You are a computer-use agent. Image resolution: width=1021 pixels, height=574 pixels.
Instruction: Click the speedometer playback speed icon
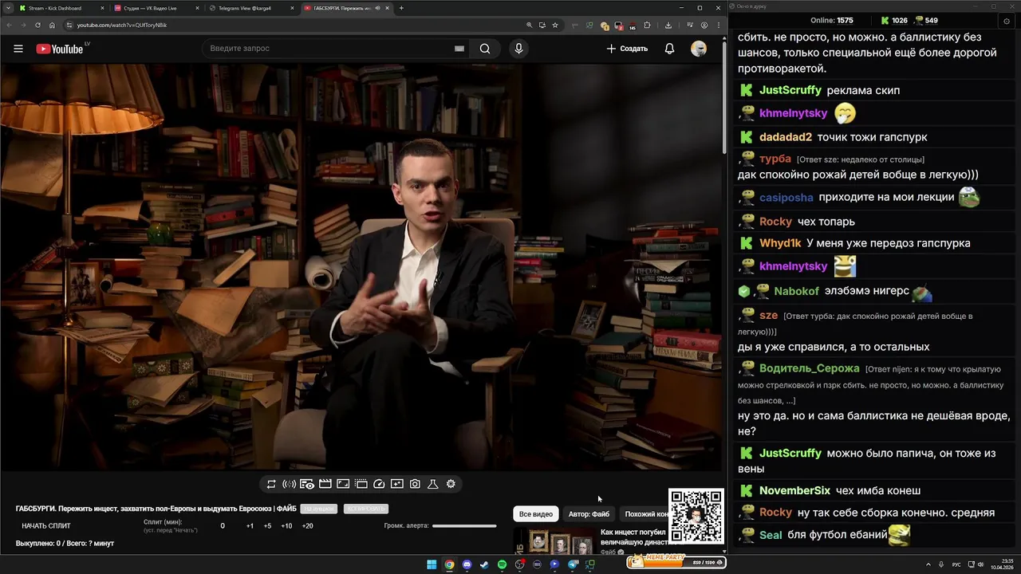point(379,484)
